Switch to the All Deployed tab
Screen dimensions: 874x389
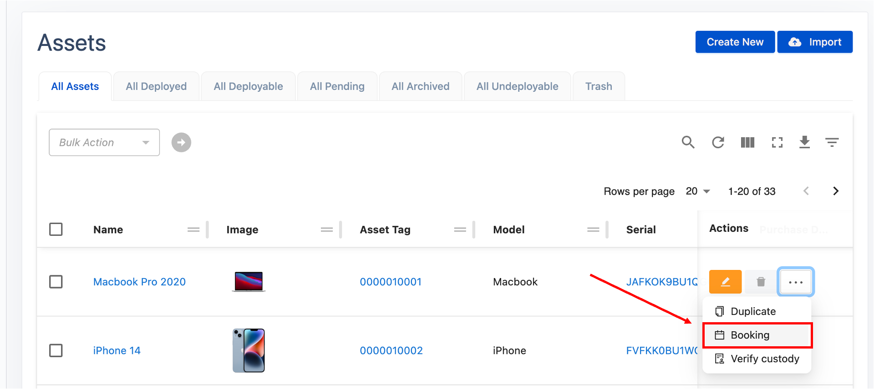[x=156, y=86]
